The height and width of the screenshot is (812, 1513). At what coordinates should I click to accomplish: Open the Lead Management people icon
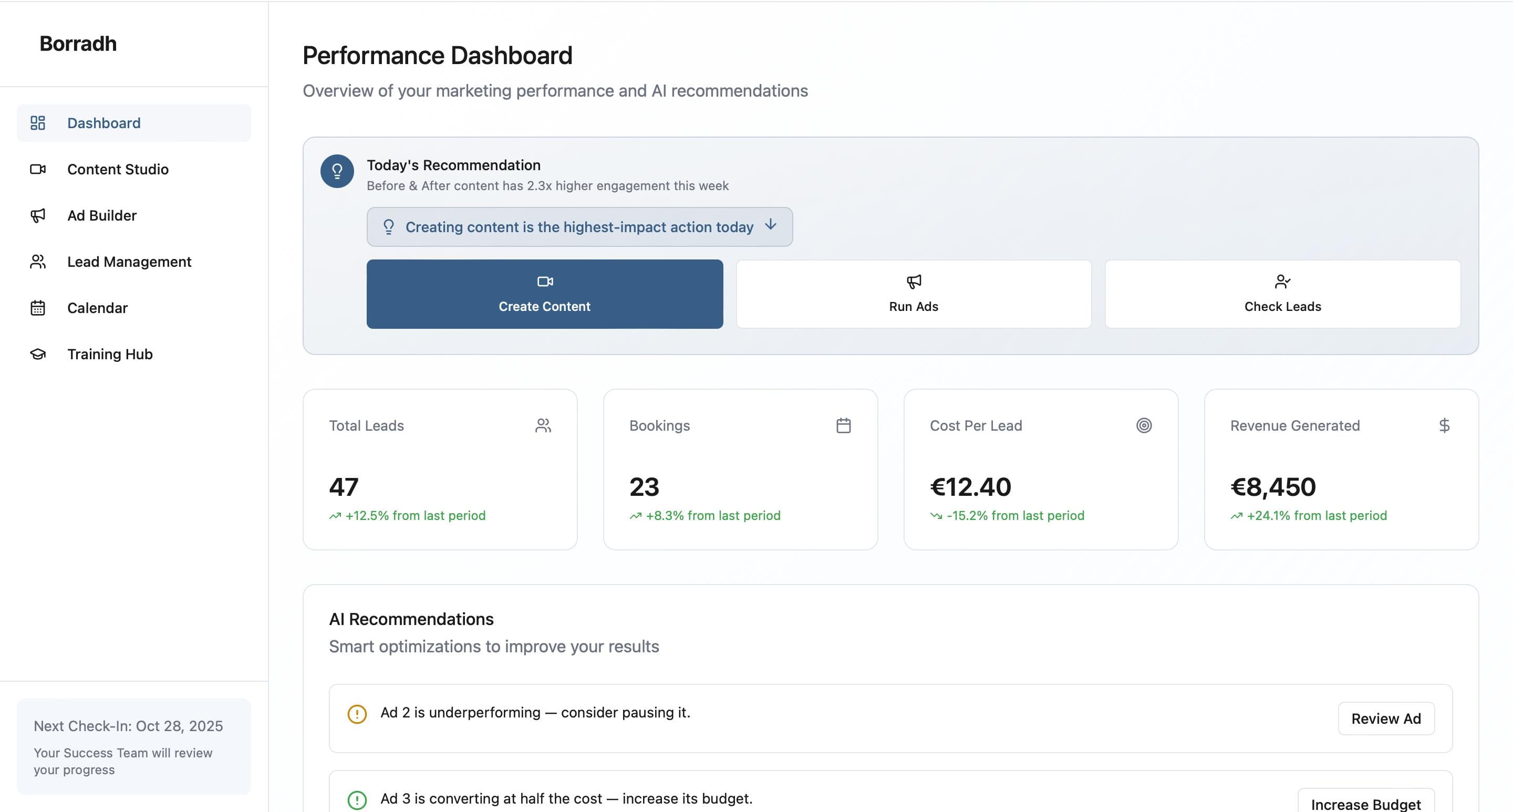click(38, 261)
